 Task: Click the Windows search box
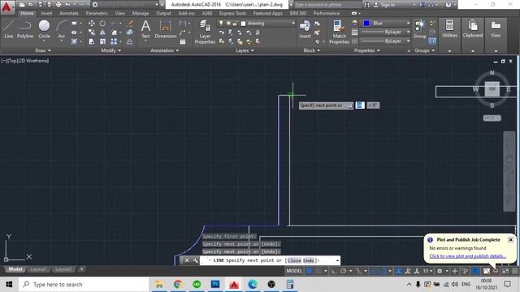click(84, 285)
